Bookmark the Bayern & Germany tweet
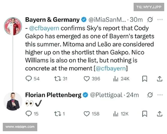This screenshot has width=167, height=134. (144, 79)
